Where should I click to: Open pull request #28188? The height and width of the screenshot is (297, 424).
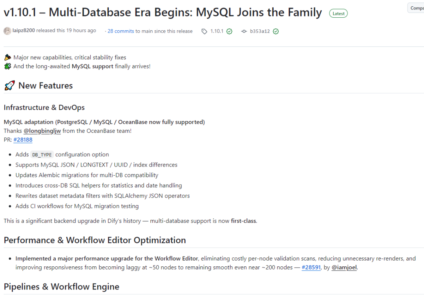pyautogui.click(x=23, y=139)
